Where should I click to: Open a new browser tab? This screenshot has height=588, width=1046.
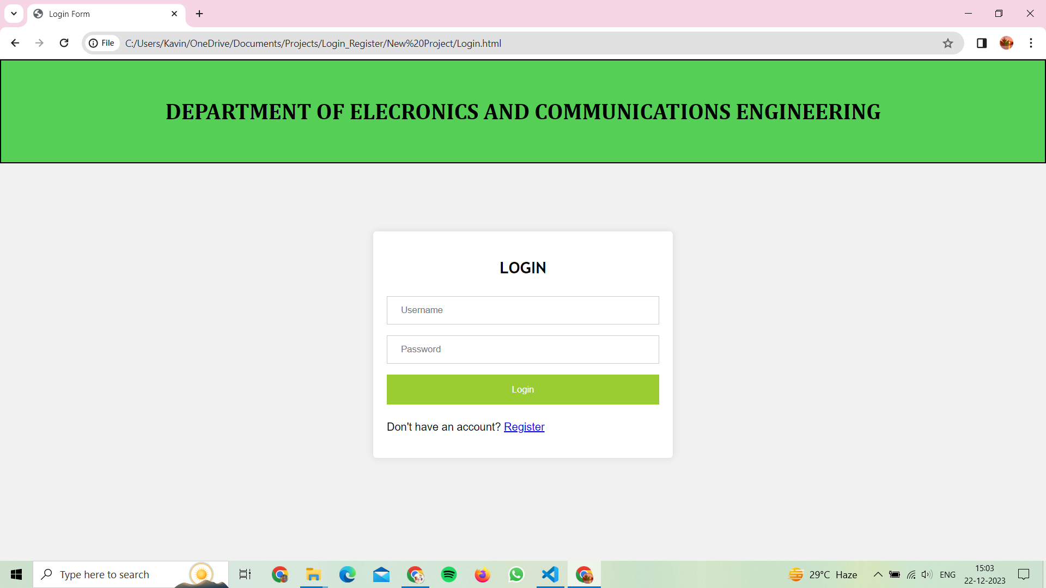pos(199,14)
